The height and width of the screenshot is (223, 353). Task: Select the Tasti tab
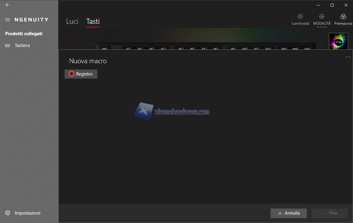93,21
